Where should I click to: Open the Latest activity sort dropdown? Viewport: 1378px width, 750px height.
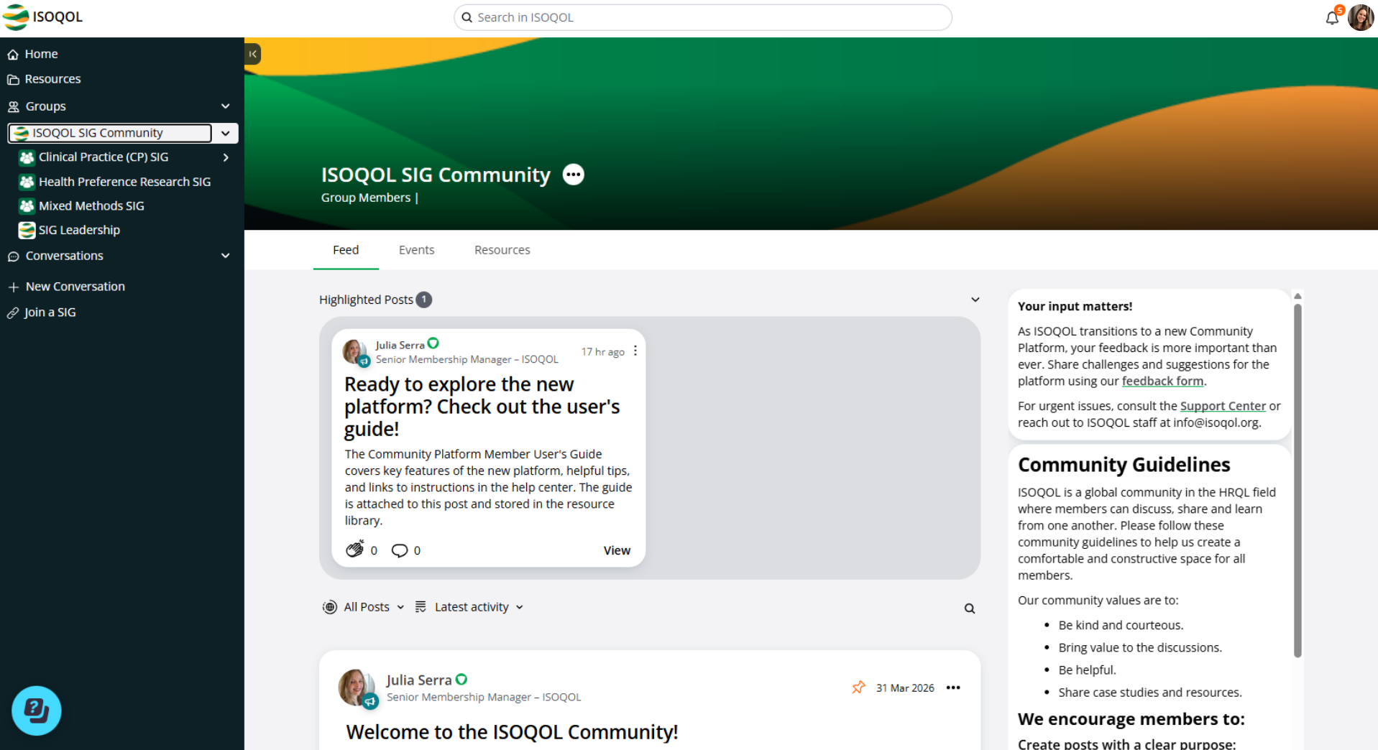(469, 607)
